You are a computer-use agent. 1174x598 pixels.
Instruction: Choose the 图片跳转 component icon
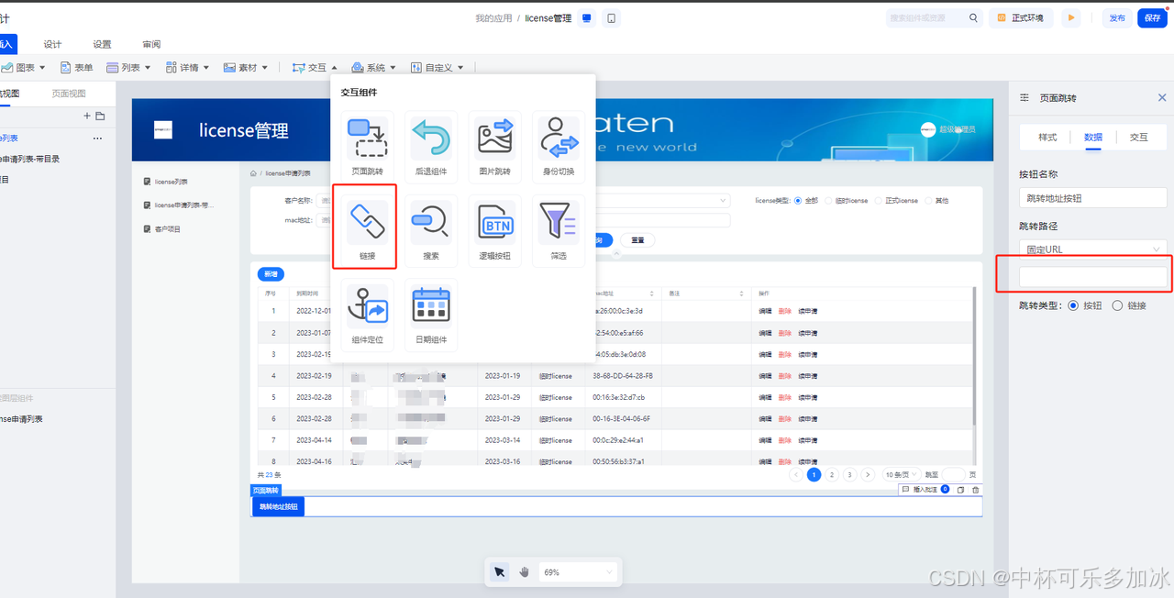point(495,139)
